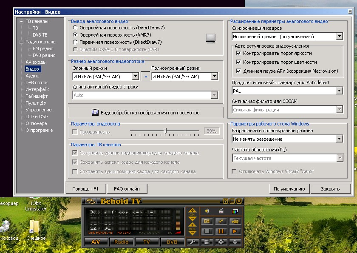The image size is (357, 253).
Task: Click the wrench settings icon in Behold TV
Action: pos(193,242)
